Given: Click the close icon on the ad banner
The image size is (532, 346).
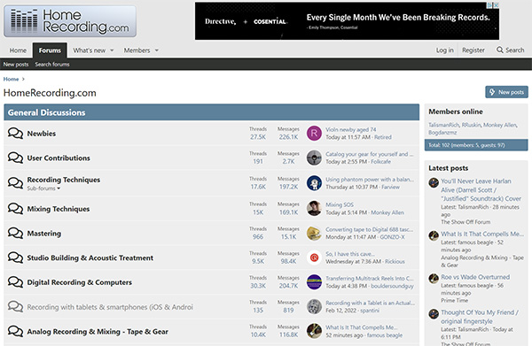Looking at the screenshot, I should point(496,5).
